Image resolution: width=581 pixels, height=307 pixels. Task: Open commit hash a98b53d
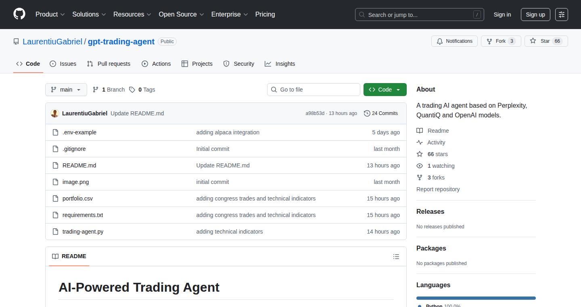click(315, 113)
